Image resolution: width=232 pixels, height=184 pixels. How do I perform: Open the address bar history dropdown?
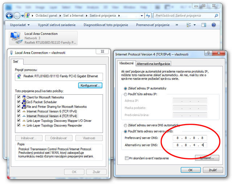pyautogui.click(x=142, y=16)
